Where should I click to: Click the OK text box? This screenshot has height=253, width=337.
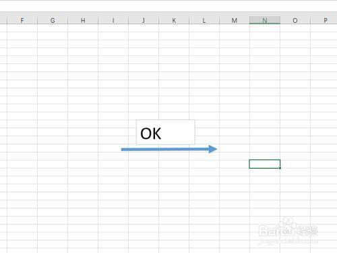pyautogui.click(x=166, y=132)
